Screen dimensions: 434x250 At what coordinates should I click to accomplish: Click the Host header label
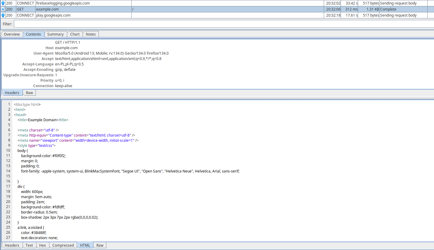(x=49, y=48)
